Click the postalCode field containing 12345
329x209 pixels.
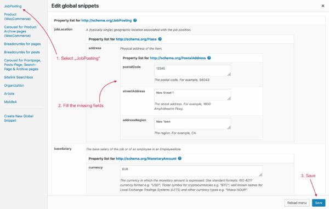tap(192, 71)
